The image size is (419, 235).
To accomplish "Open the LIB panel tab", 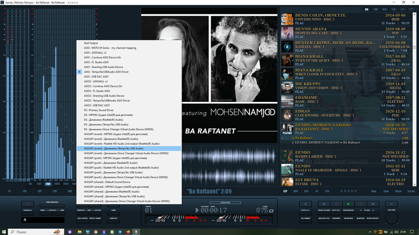I will tap(24, 191).
